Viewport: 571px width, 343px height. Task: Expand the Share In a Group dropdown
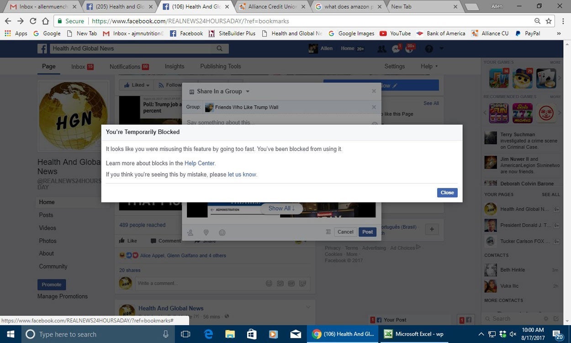[x=223, y=91]
